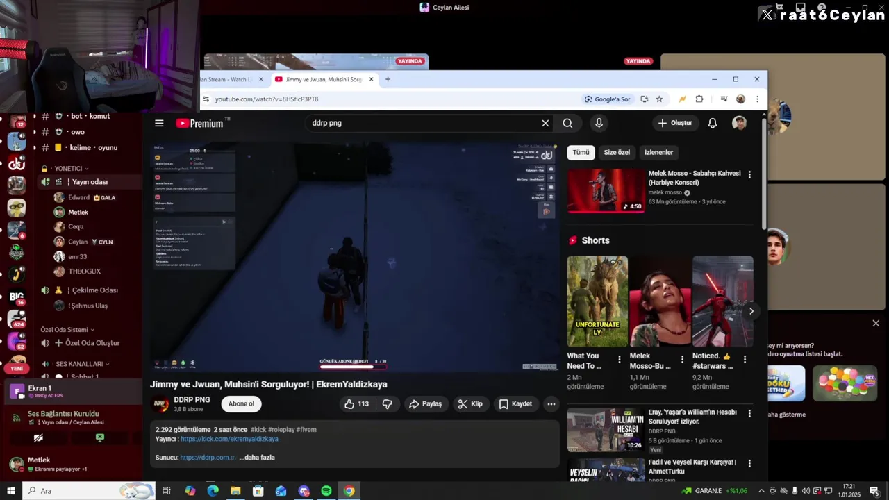This screenshot has width=889, height=500.
Task: Clear the 'ddrp png' search text
Action: tap(545, 123)
